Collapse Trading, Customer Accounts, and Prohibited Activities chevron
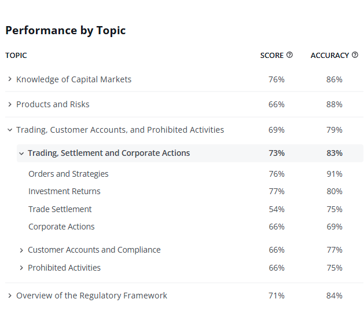Screen dimensions: 364x328 [x=10, y=130]
